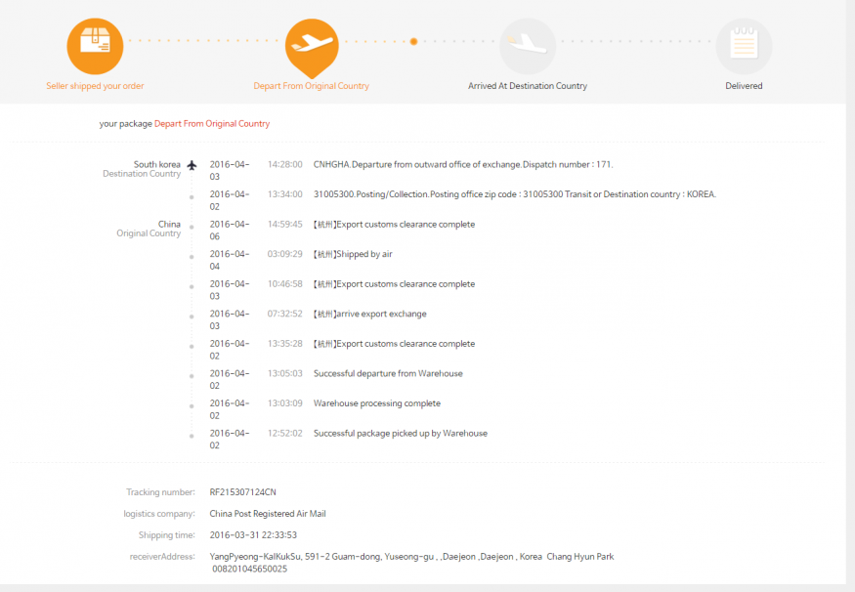Image resolution: width=855 pixels, height=592 pixels.
Task: Select 'Arrived At Destination Country' step label
Action: coord(528,86)
